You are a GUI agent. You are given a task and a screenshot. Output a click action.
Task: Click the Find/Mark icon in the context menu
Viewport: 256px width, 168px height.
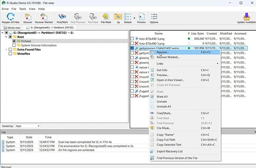[152, 113]
